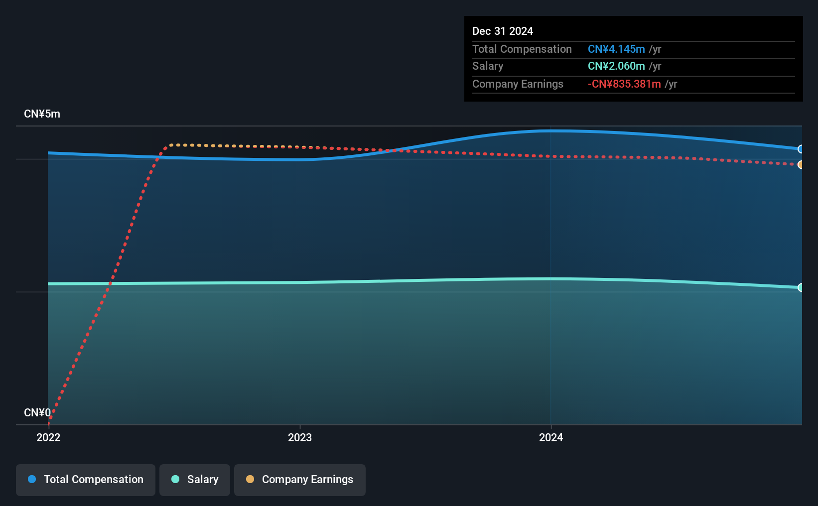Select the 2022 x-axis label
This screenshot has height=506, width=818.
tap(48, 437)
